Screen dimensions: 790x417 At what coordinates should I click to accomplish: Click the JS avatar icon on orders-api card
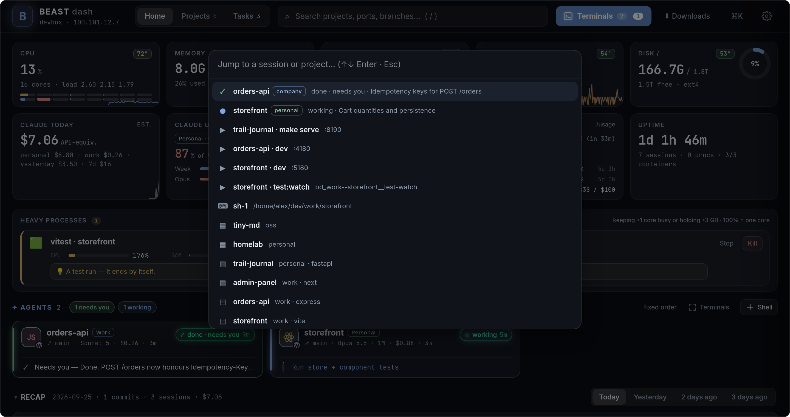tap(31, 337)
